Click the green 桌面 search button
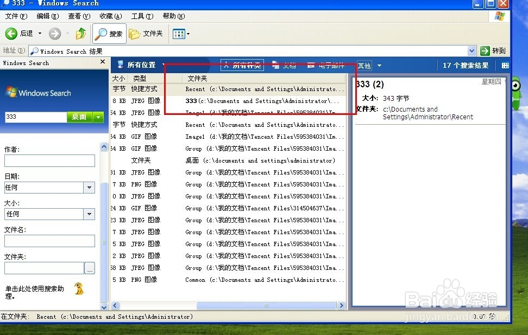The height and width of the screenshot is (335, 528). click(x=79, y=117)
